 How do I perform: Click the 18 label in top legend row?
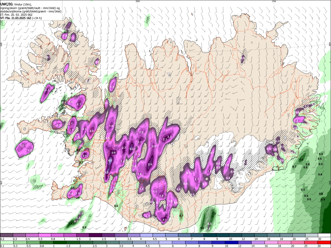click(x=281, y=239)
